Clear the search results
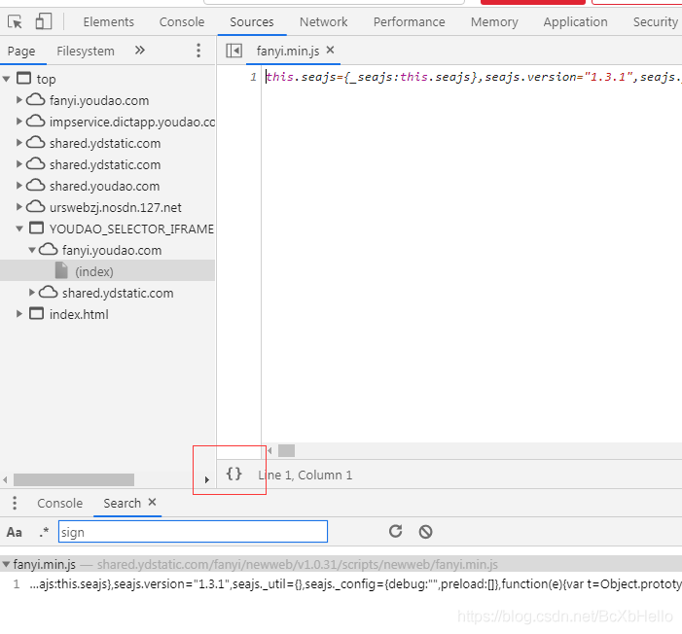Image resolution: width=682 pixels, height=634 pixels. click(425, 531)
